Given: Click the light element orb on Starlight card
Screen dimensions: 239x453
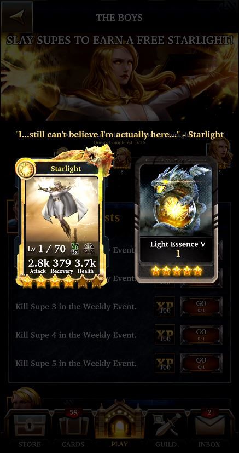Looking at the screenshot, I should 26,168.
